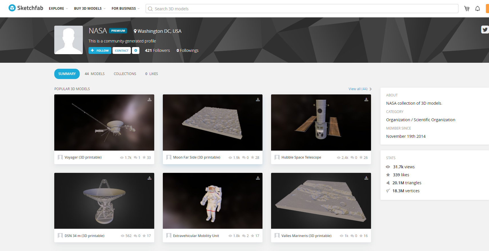Follow the NASA profile
489x251 pixels.
[100, 50]
